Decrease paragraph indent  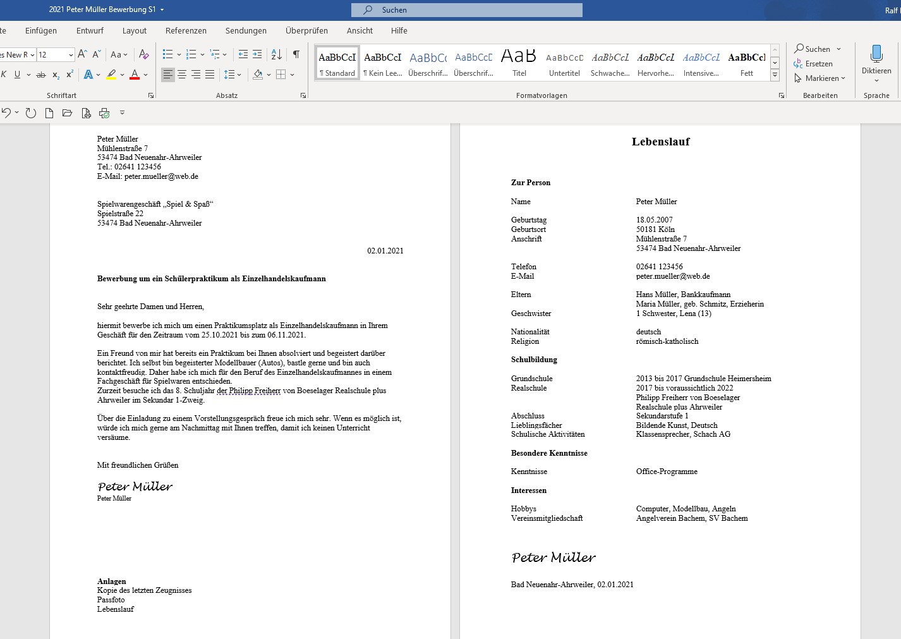(x=243, y=54)
